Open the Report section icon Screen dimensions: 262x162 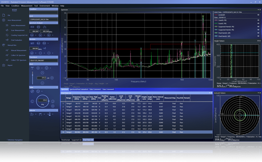click(x=4, y=65)
